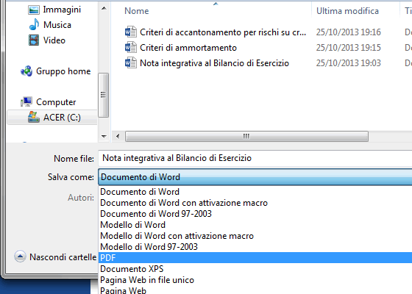Click date 25/10/2013 19:03 cell
The width and height of the screenshot is (412, 294).
click(349, 63)
